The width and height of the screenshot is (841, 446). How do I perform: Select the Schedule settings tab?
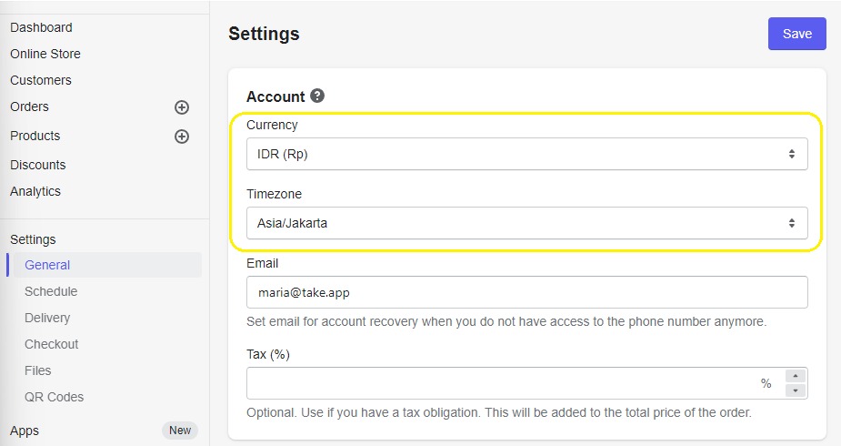(x=51, y=291)
